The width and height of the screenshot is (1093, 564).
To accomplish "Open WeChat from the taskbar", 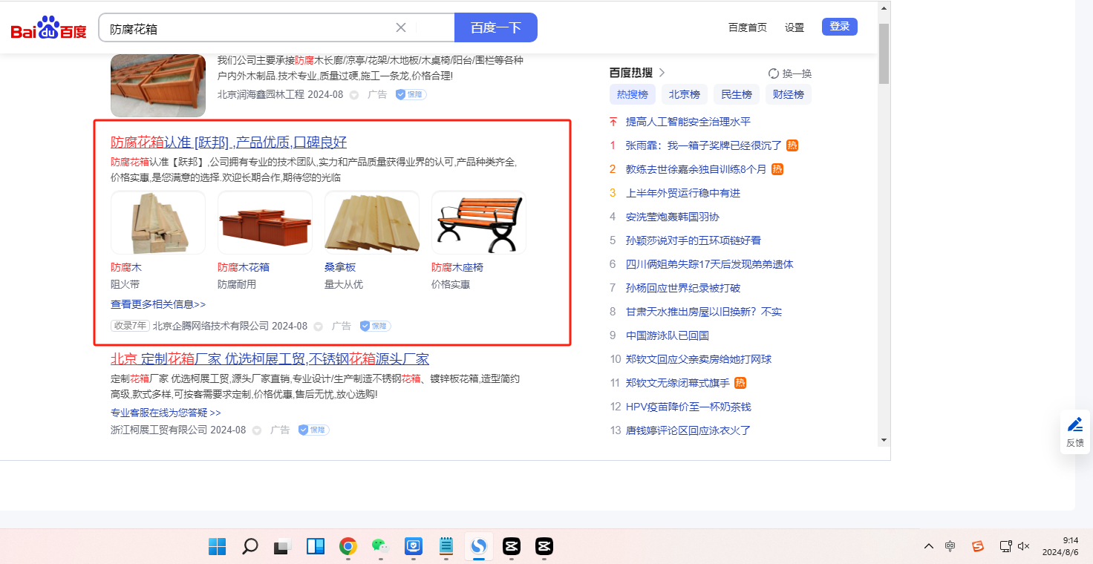I will (x=380, y=546).
